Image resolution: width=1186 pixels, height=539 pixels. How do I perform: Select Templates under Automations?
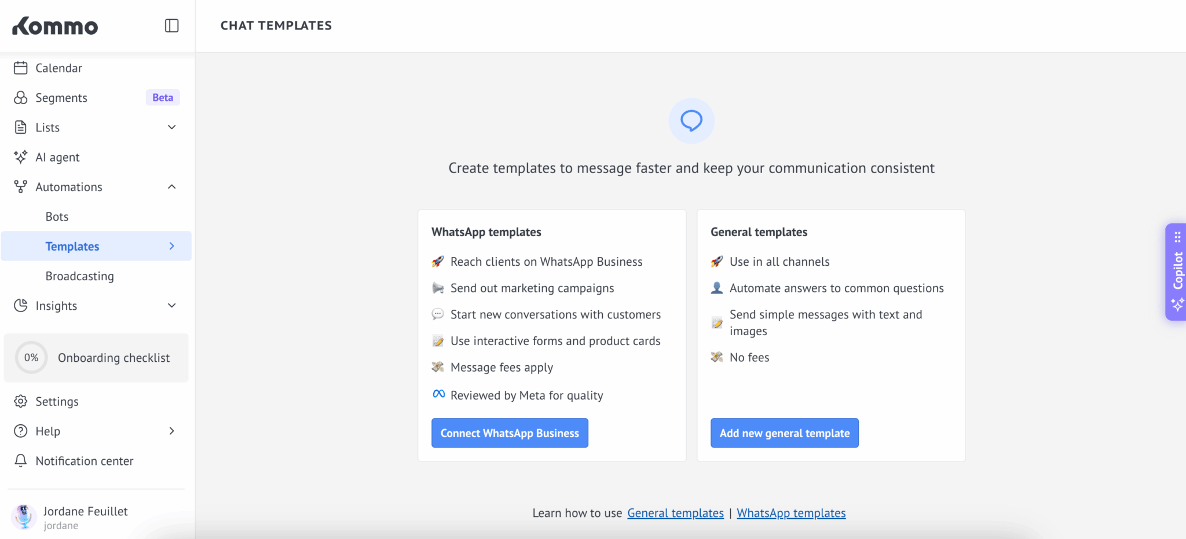click(96, 246)
